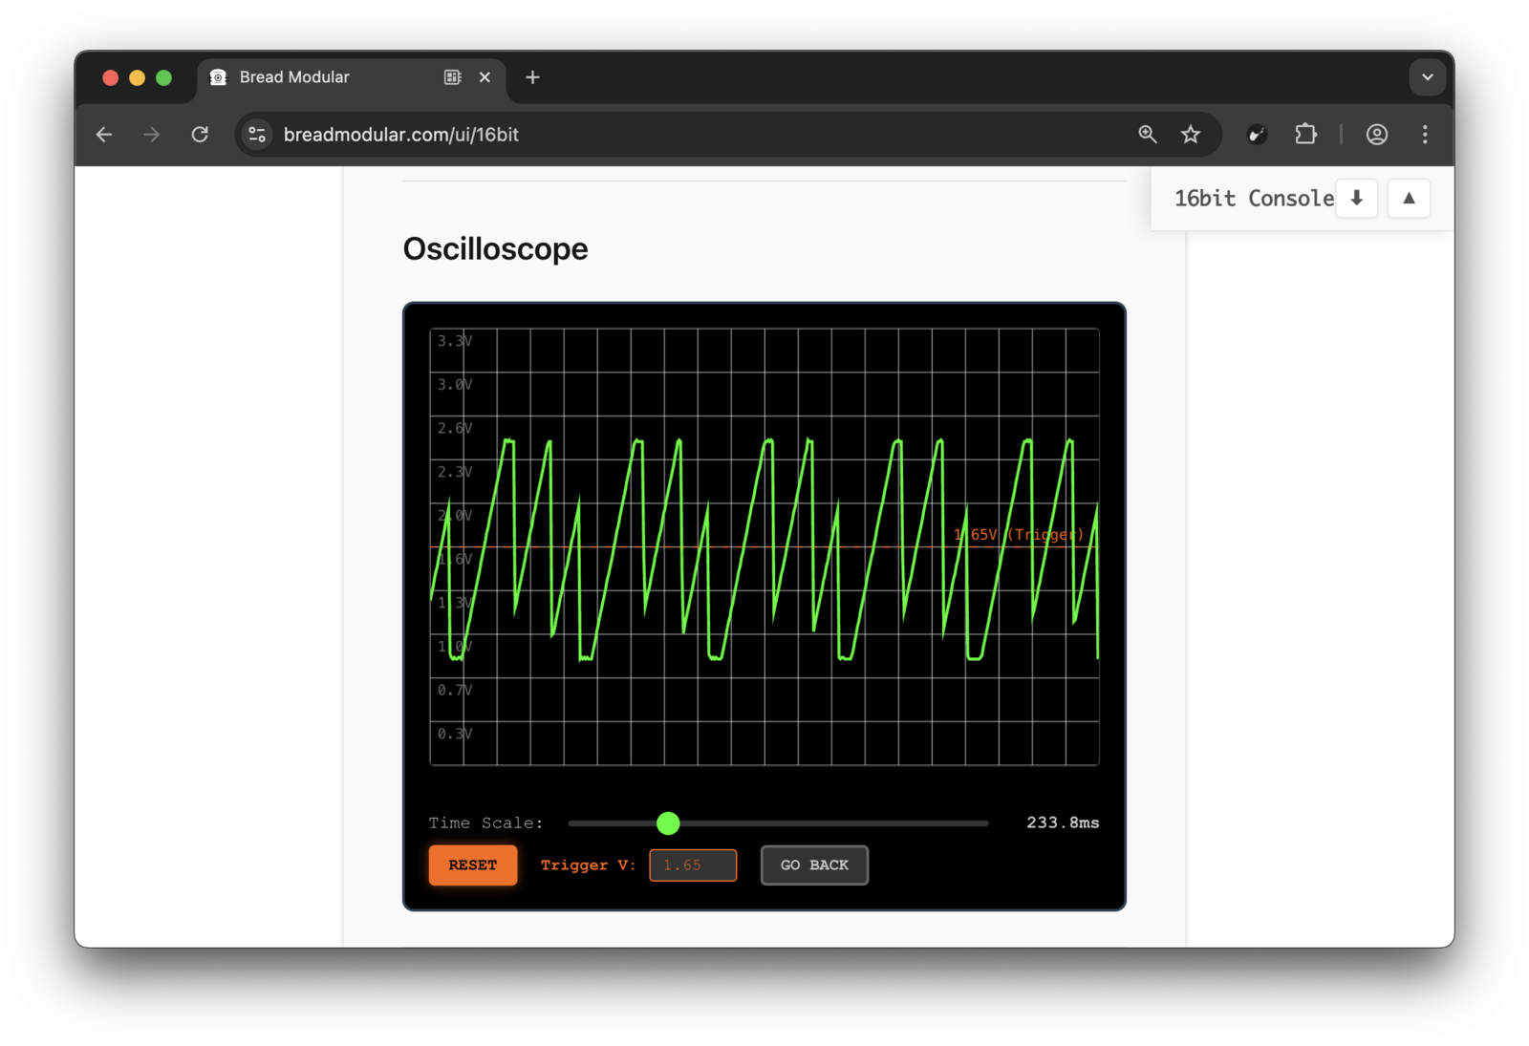Click the 16bit Console download arrow
Screen dimensions: 1529x1046
pyautogui.click(x=1356, y=199)
